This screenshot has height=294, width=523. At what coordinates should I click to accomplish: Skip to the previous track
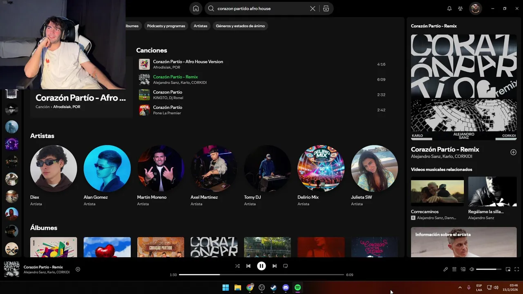click(x=248, y=266)
